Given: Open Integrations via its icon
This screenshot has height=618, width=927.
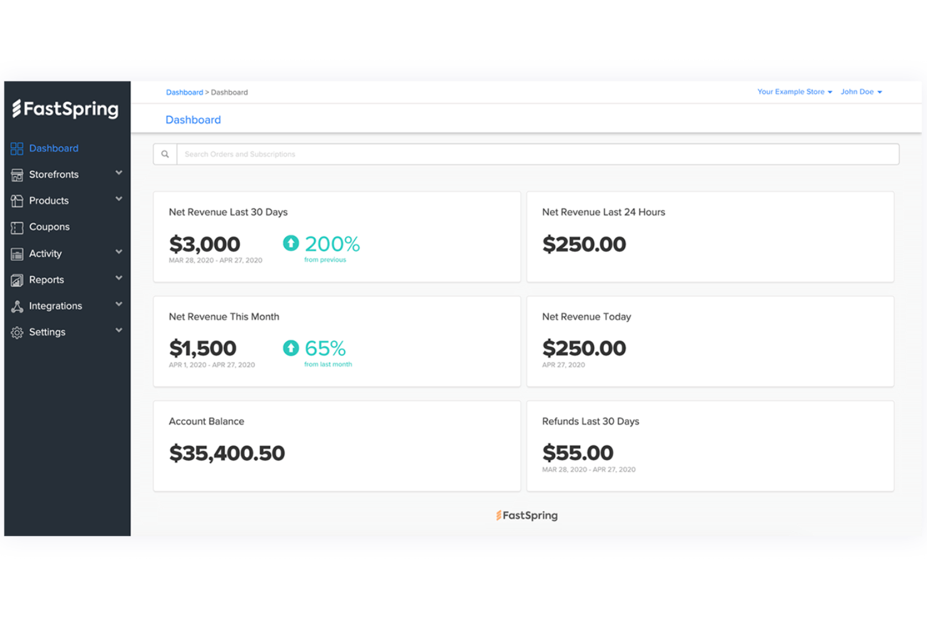Looking at the screenshot, I should click(x=17, y=306).
